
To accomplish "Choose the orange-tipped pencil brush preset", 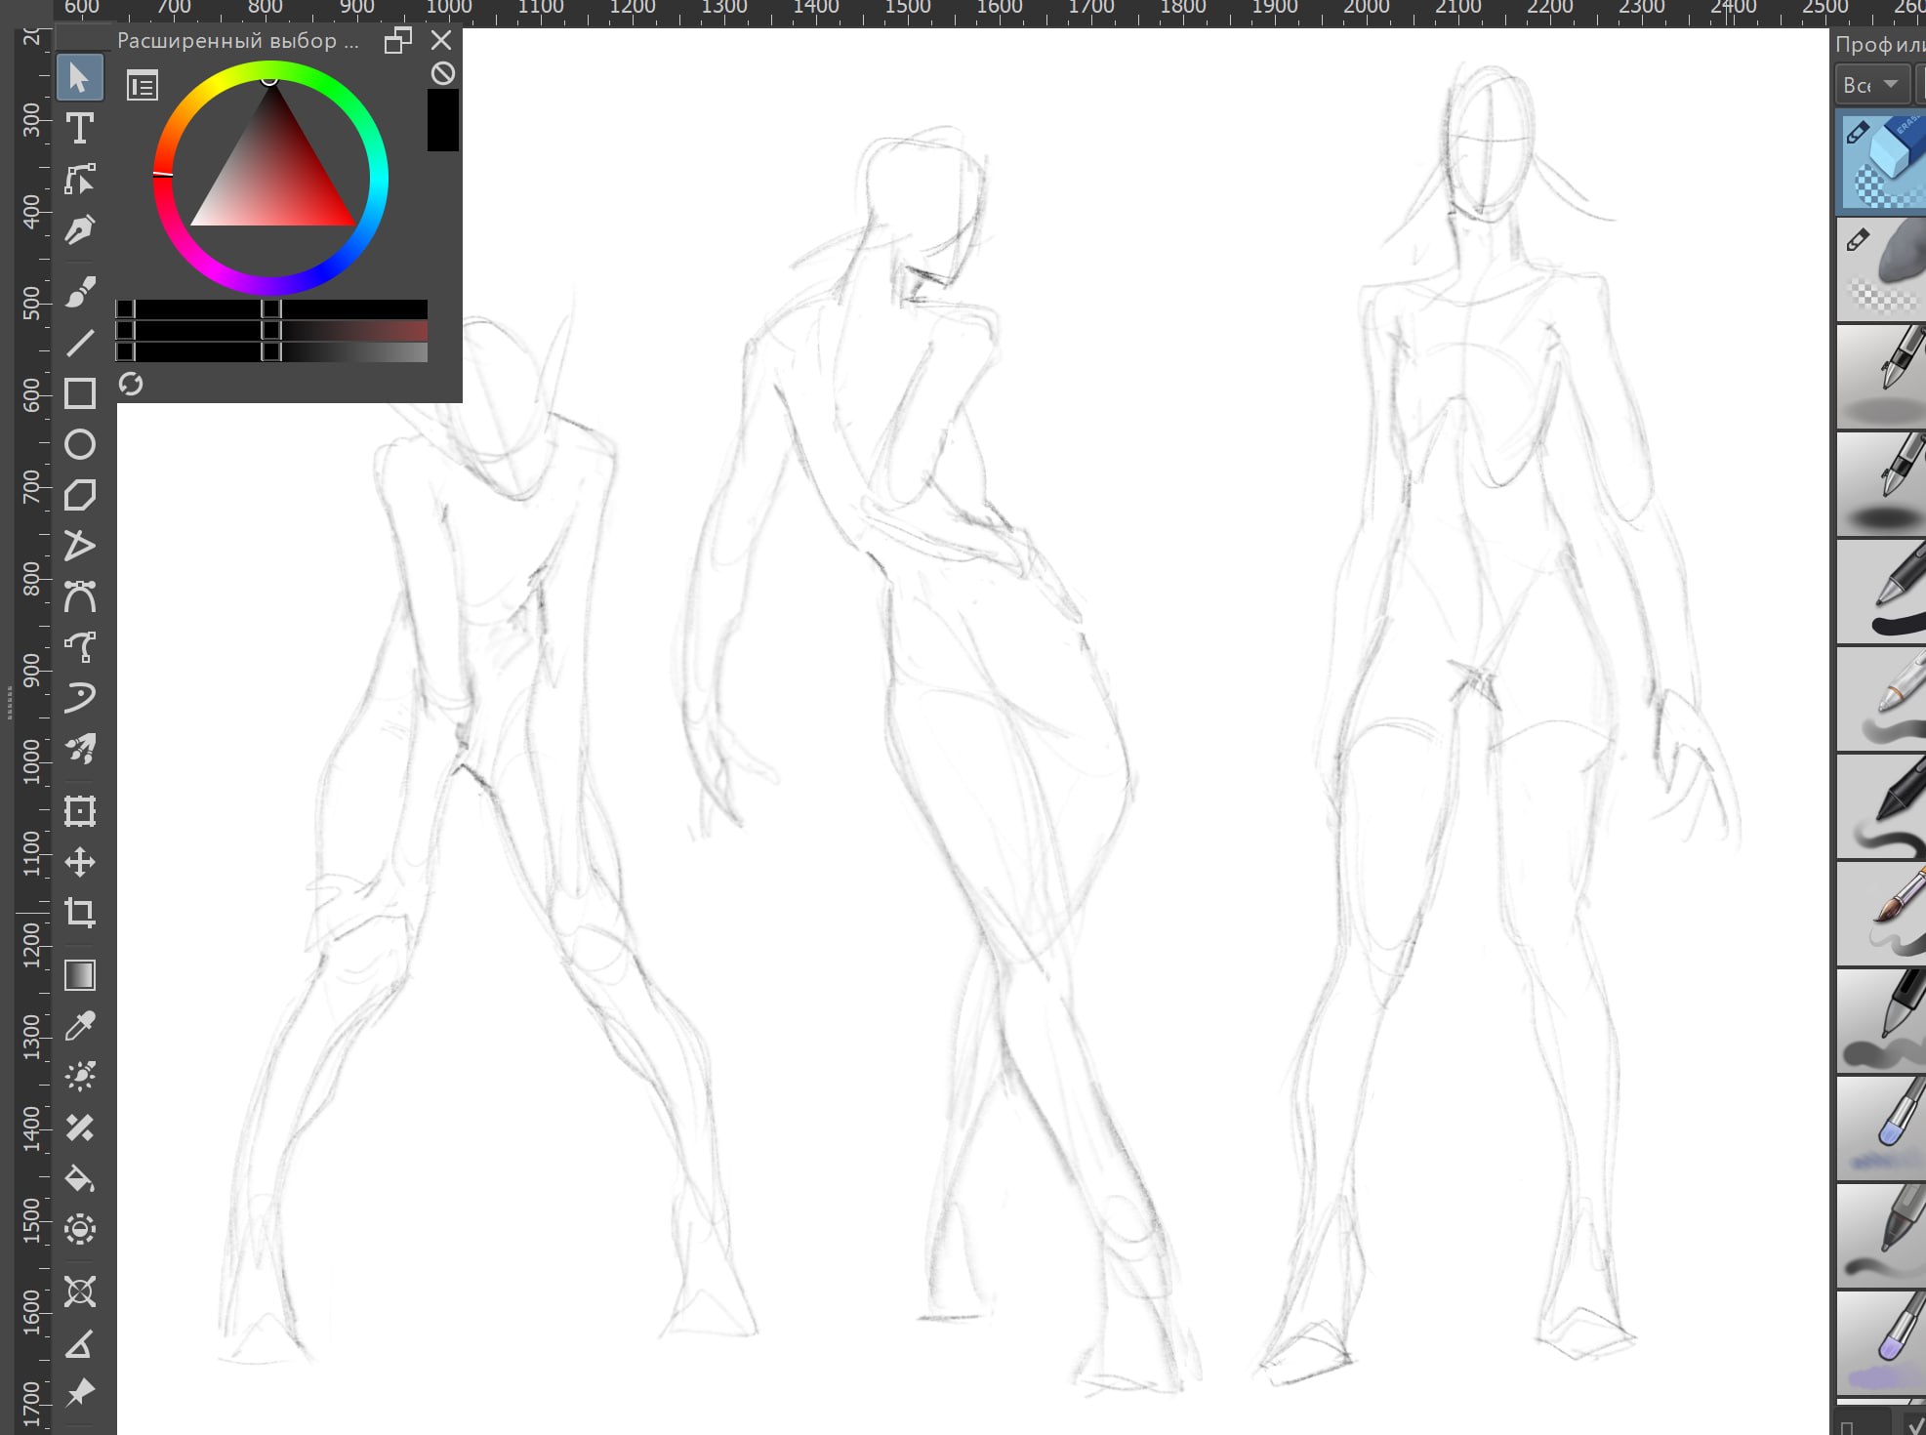I will tap(1881, 699).
